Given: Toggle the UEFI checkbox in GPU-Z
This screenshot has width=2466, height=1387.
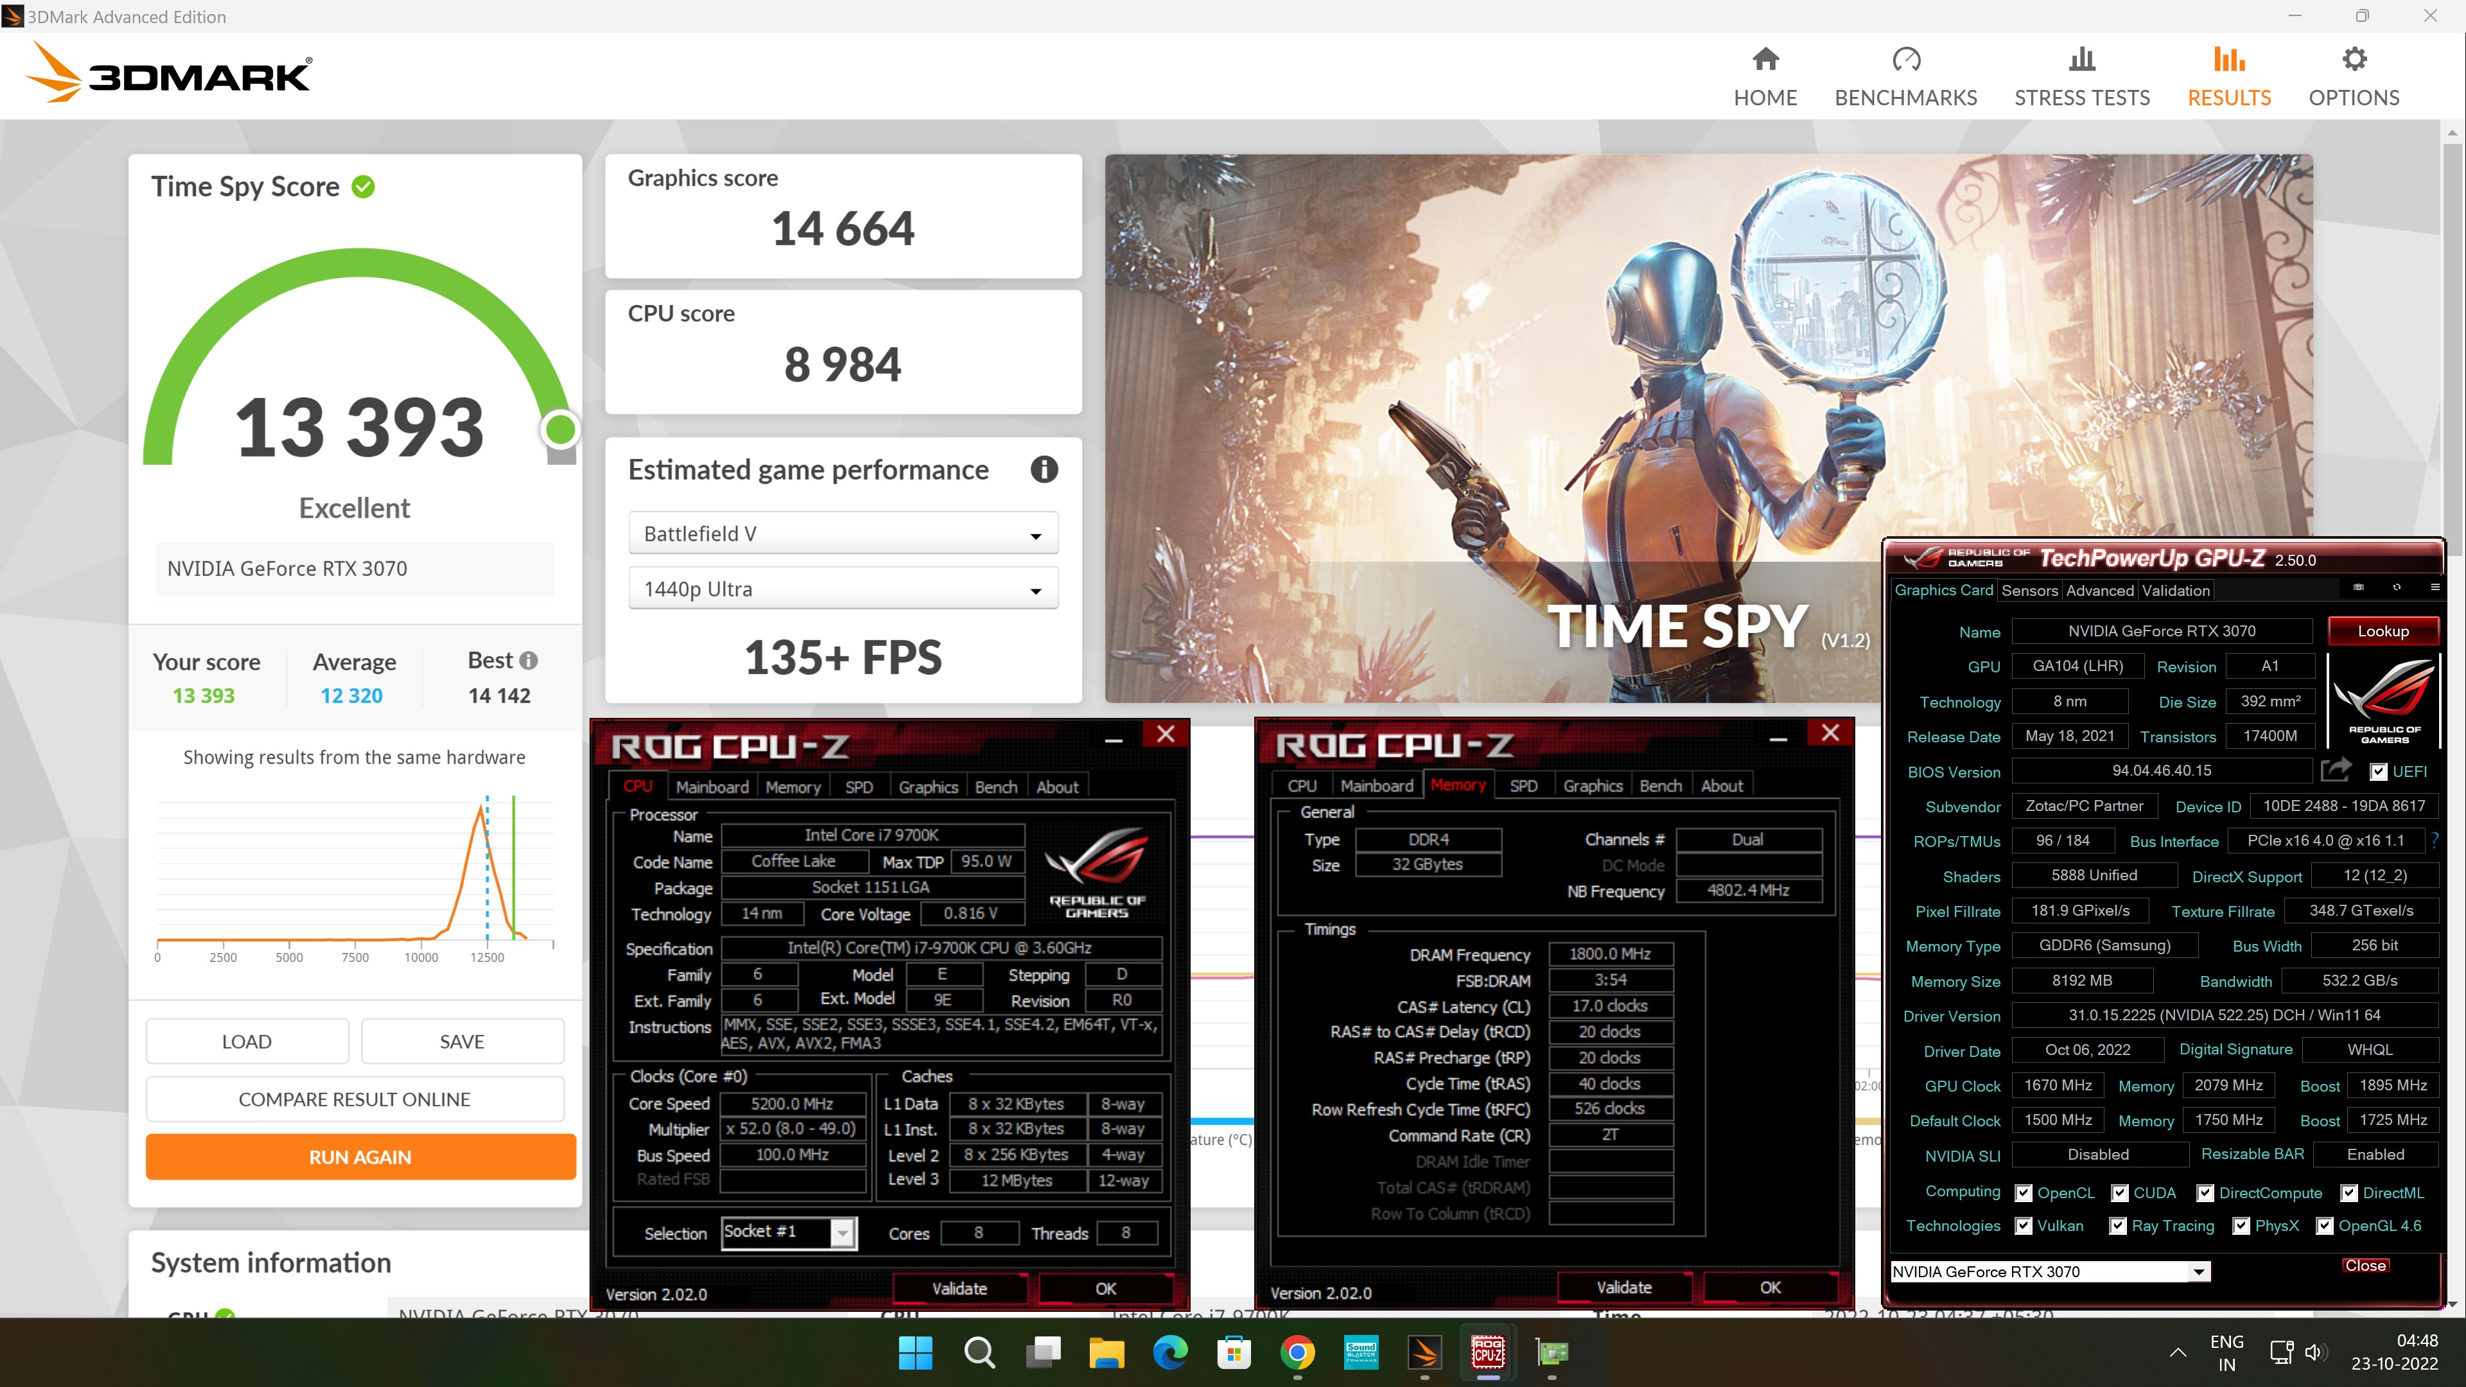Looking at the screenshot, I should [x=2379, y=771].
